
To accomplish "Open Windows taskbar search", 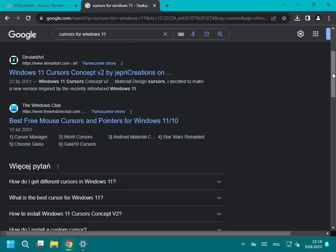I will click(x=25, y=244).
